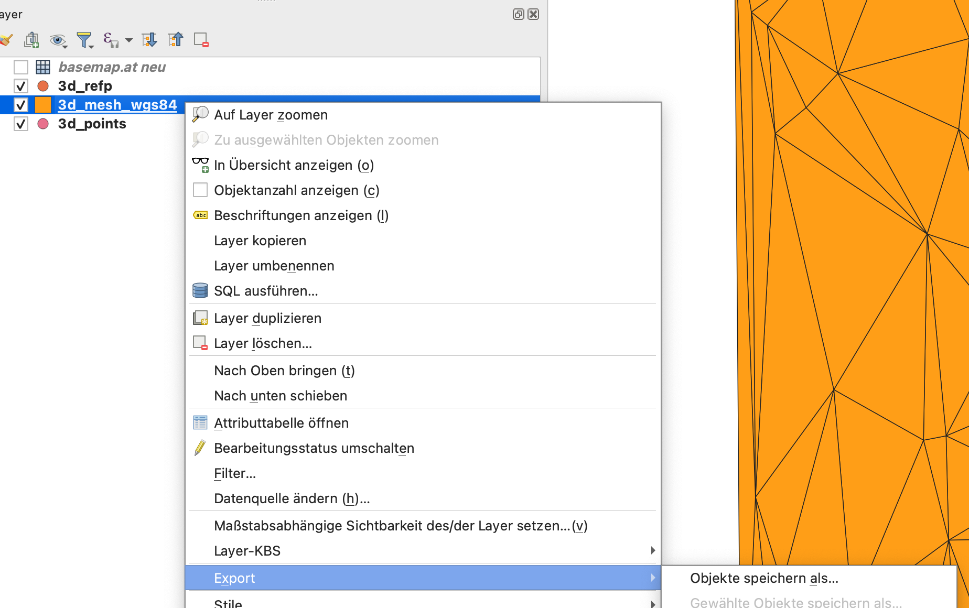Viewport: 969px width, 608px height.
Task: Click the Expand All layers icon
Action: click(149, 40)
